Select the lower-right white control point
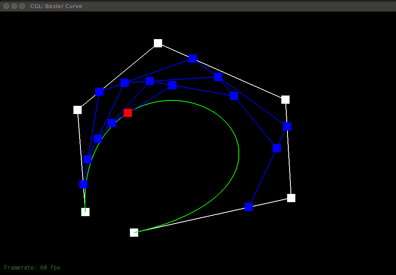Image resolution: width=396 pixels, height=275 pixels. tap(291, 198)
